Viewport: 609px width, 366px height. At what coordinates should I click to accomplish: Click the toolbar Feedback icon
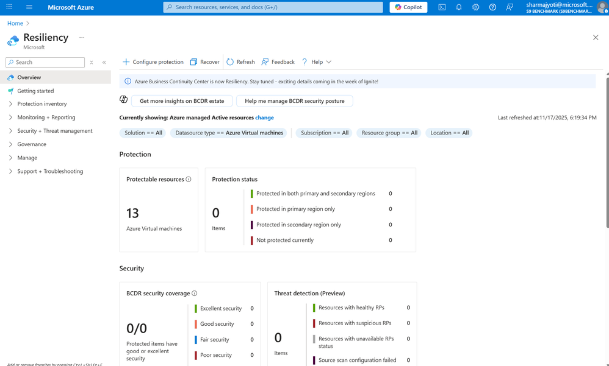tap(265, 62)
